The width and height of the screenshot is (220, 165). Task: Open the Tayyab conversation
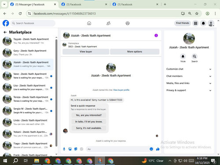28,41
